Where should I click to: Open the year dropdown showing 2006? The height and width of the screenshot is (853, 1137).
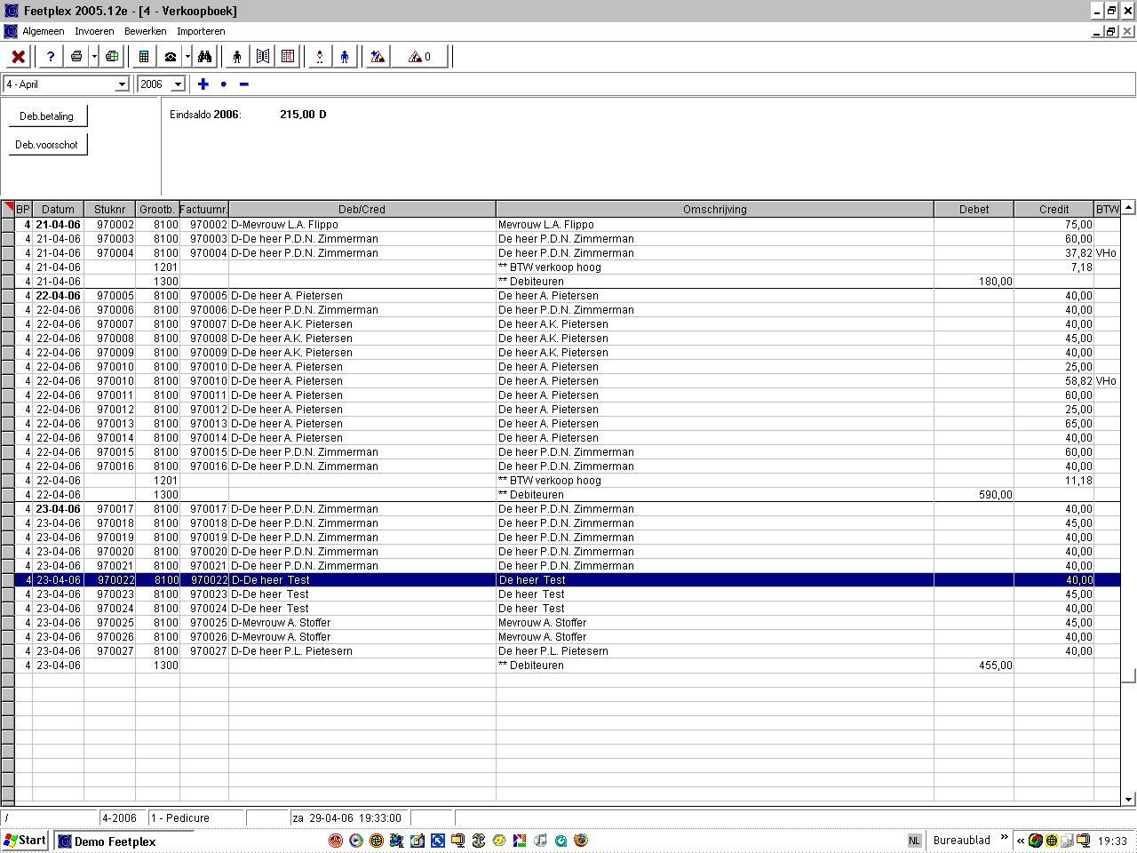[178, 84]
